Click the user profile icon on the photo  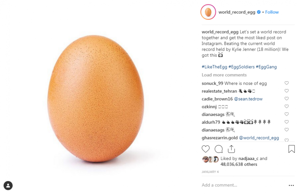[x=8, y=185]
